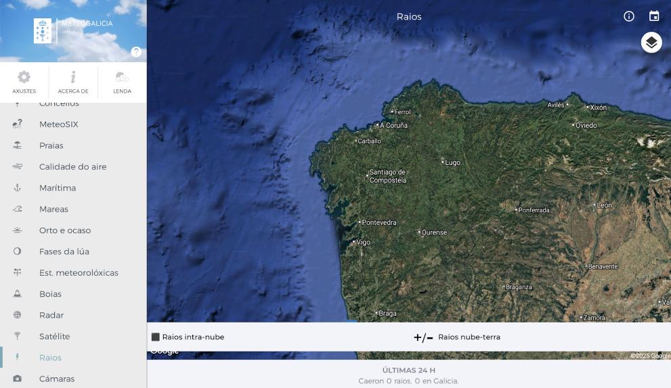Screen dimensions: 671x388
Task: Click the León city label on map
Action: (604, 205)
